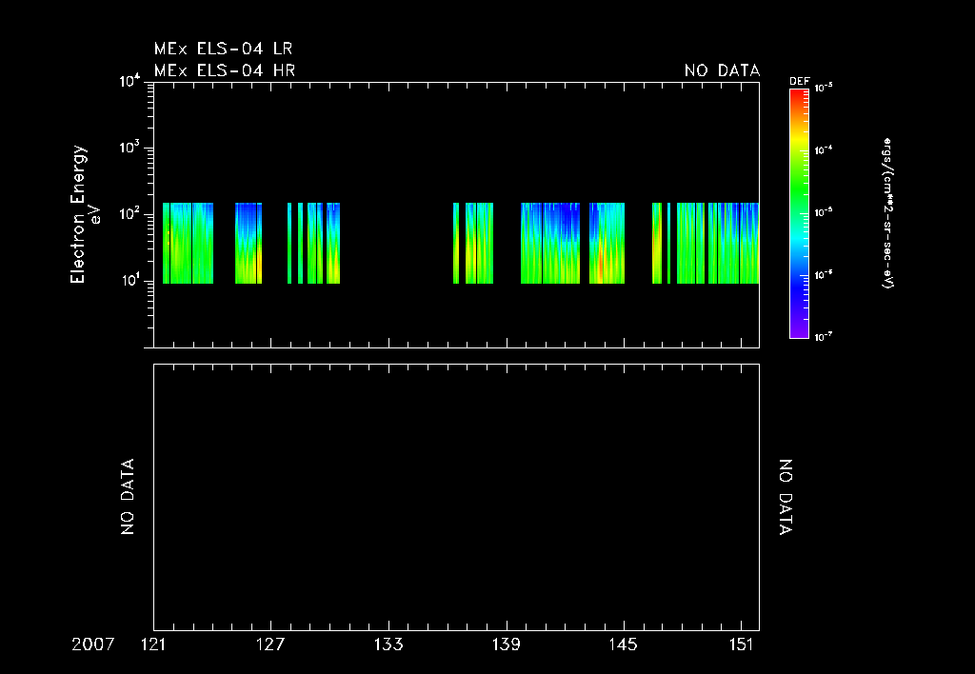Click the year label 2007

(x=92, y=644)
